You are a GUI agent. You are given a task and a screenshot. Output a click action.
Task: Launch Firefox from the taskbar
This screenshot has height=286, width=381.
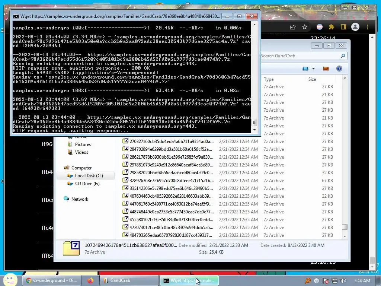tap(90, 280)
